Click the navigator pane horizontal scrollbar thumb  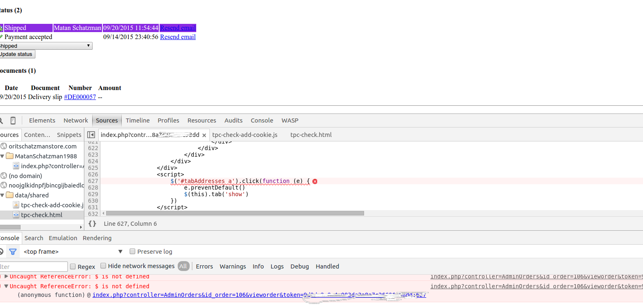pyautogui.click(x=10, y=227)
